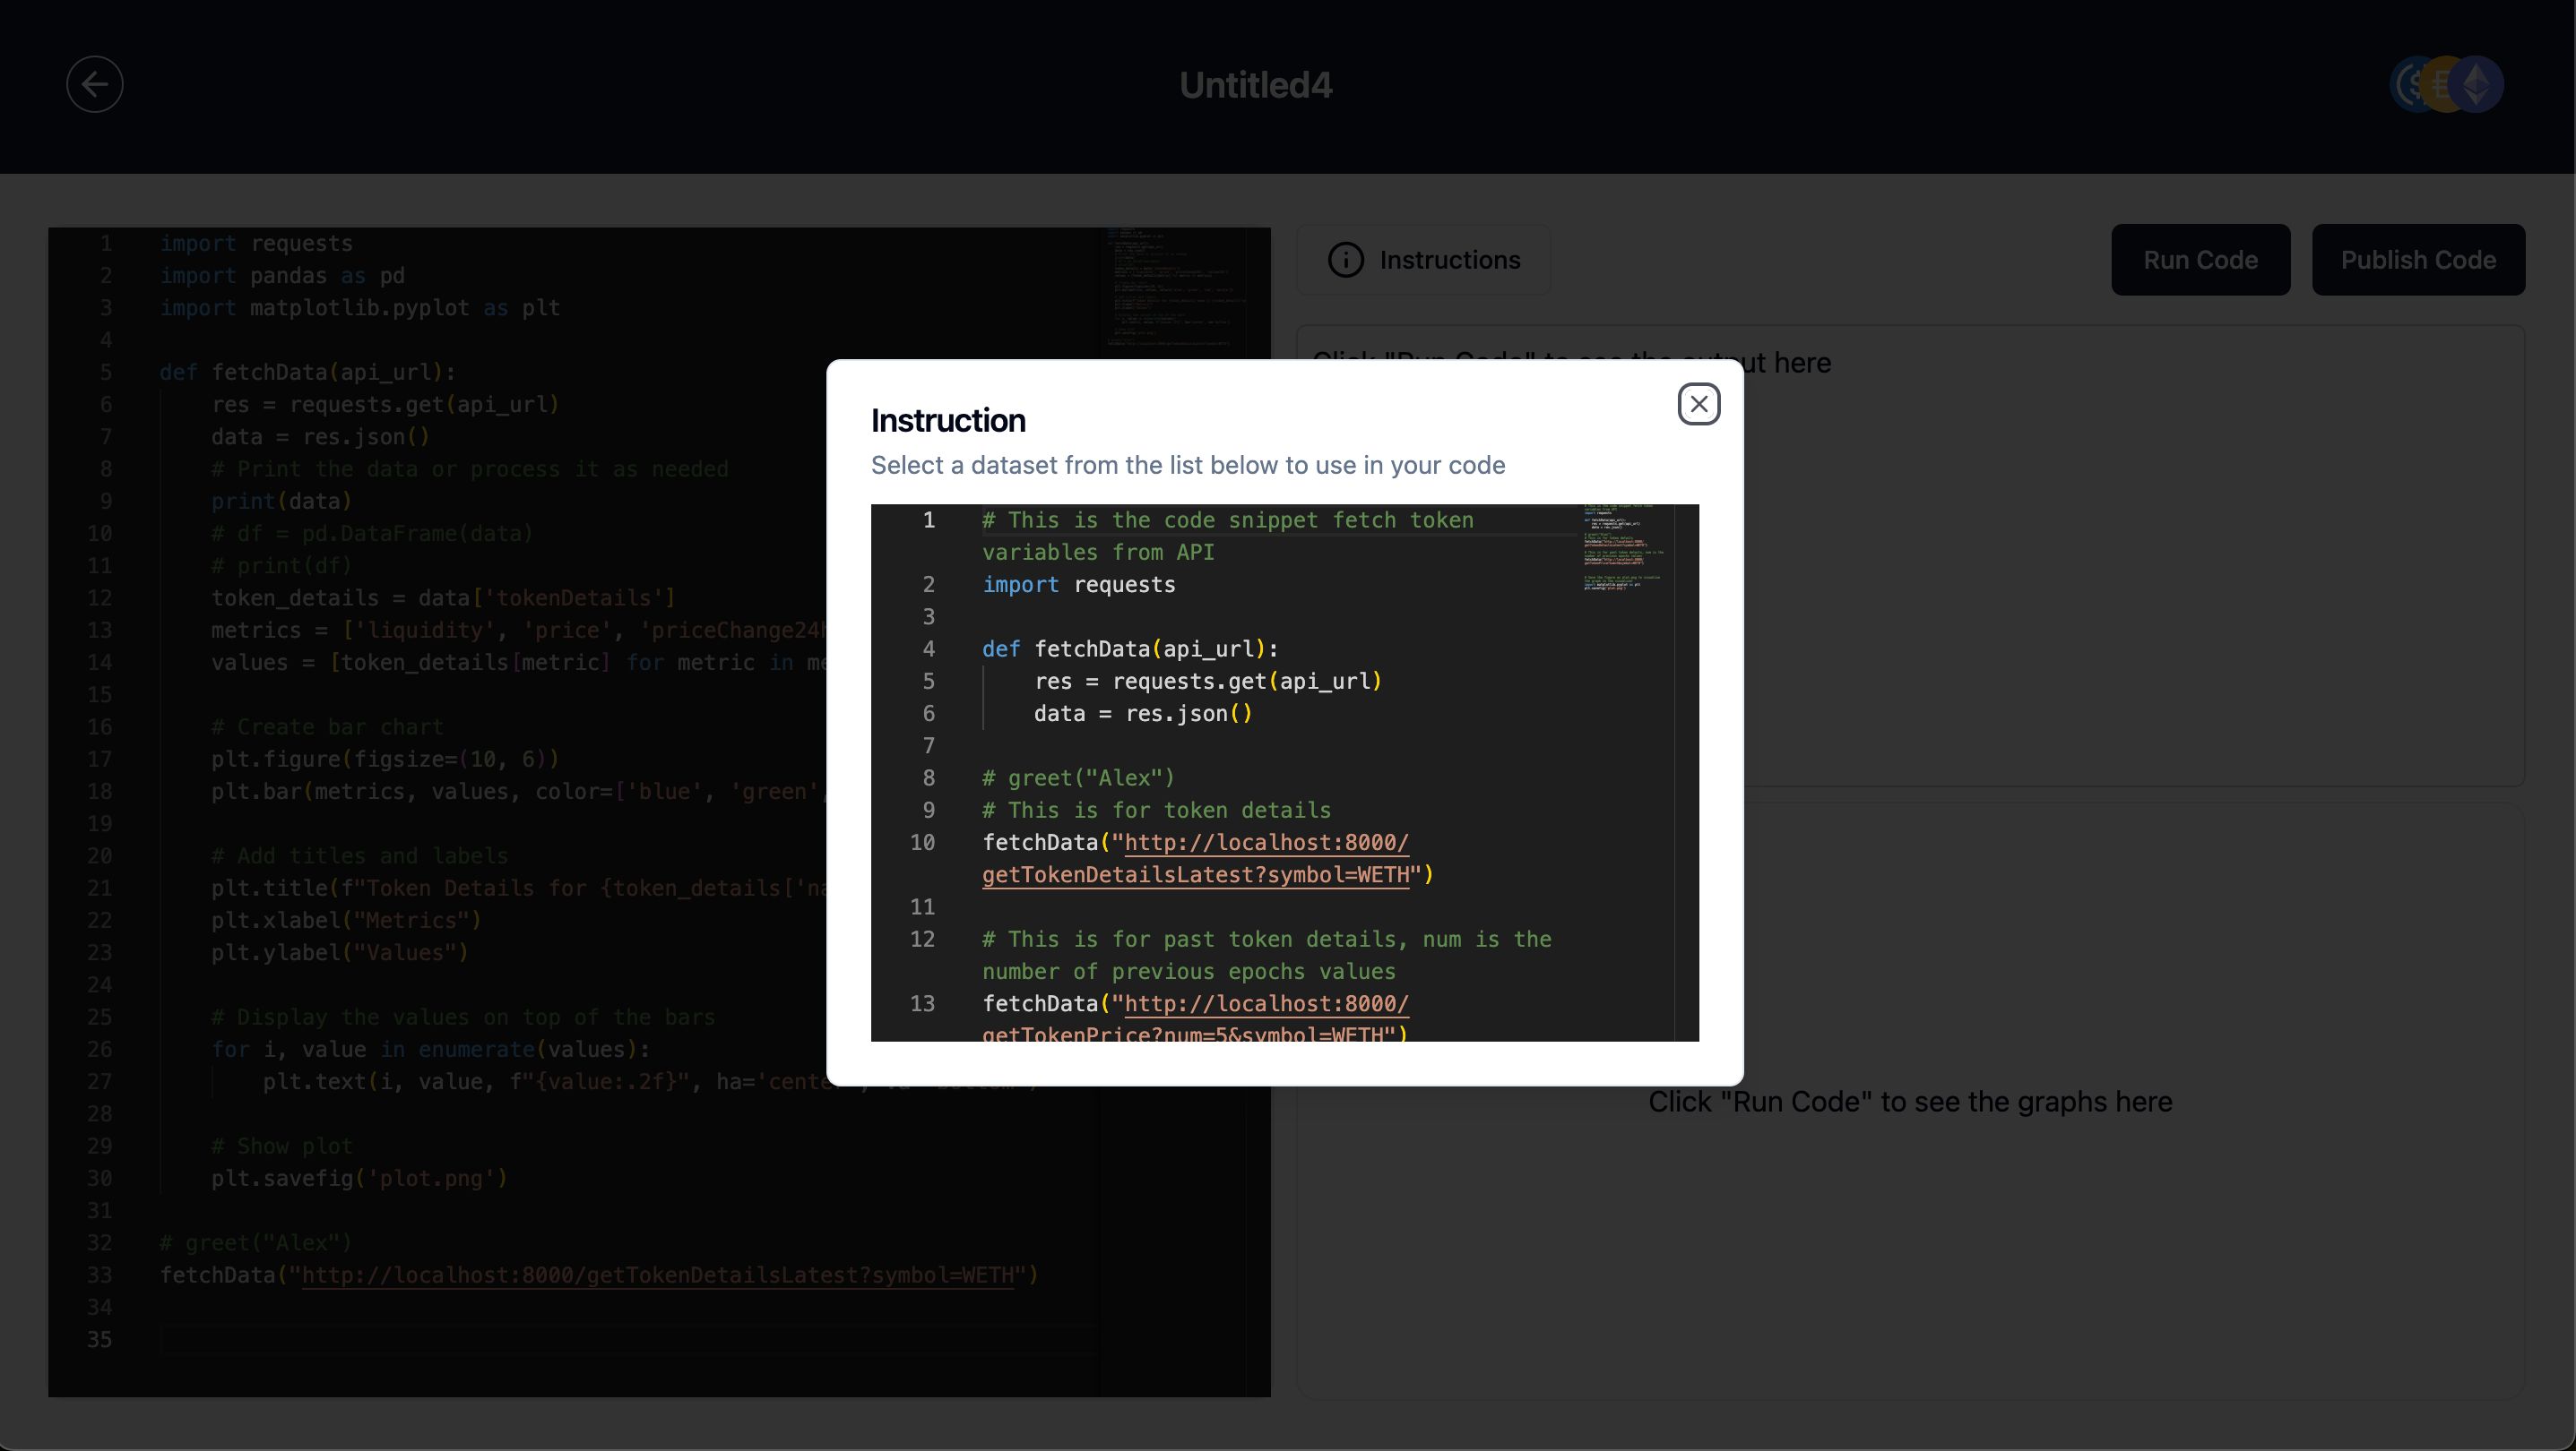This screenshot has height=1451, width=2576.
Task: Click 'for i, value in enumerate(values):' line
Action: pos(430,1049)
